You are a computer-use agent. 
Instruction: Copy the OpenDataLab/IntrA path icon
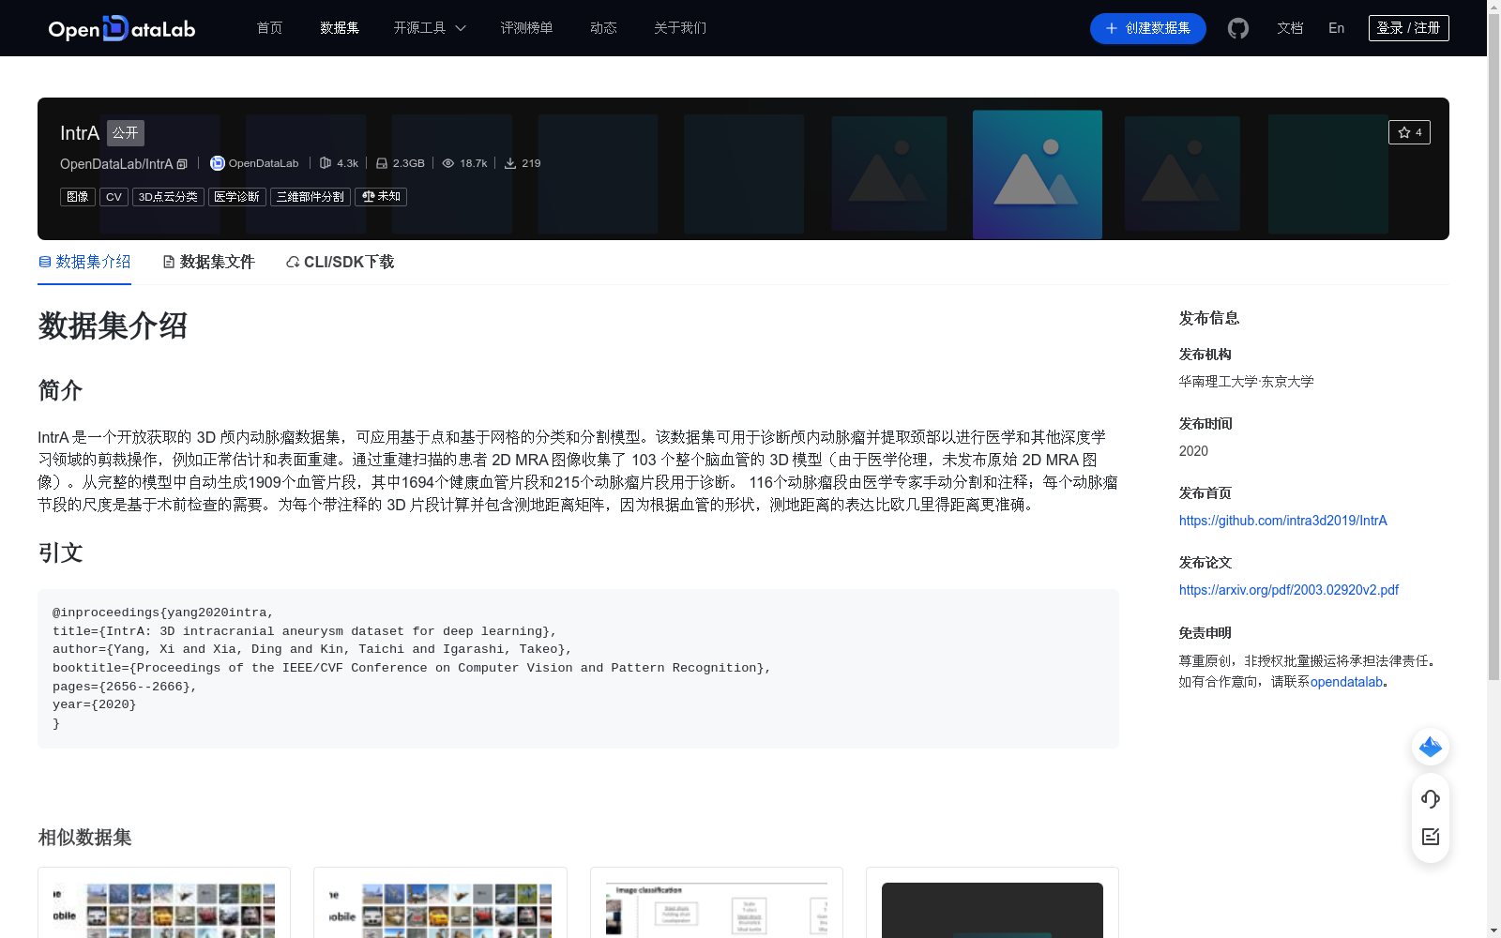click(x=182, y=164)
